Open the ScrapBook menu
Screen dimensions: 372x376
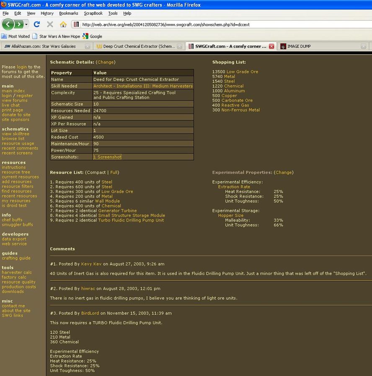coord(93,13)
